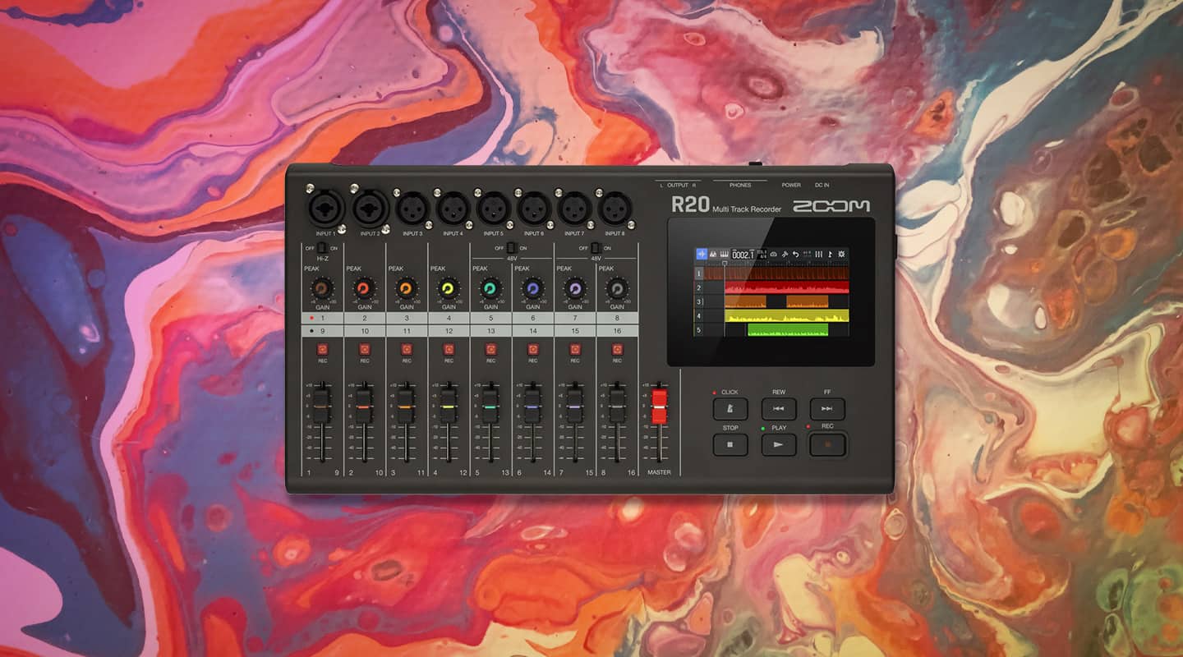
Task: Click the red MASTER fader
Action: click(x=659, y=407)
